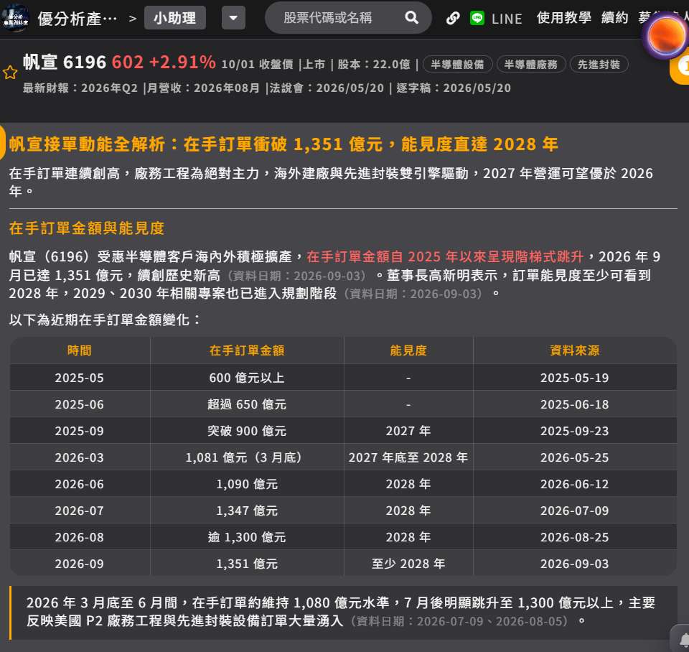The image size is (689, 652).
Task: Open 續約 menu item
Action: [615, 18]
